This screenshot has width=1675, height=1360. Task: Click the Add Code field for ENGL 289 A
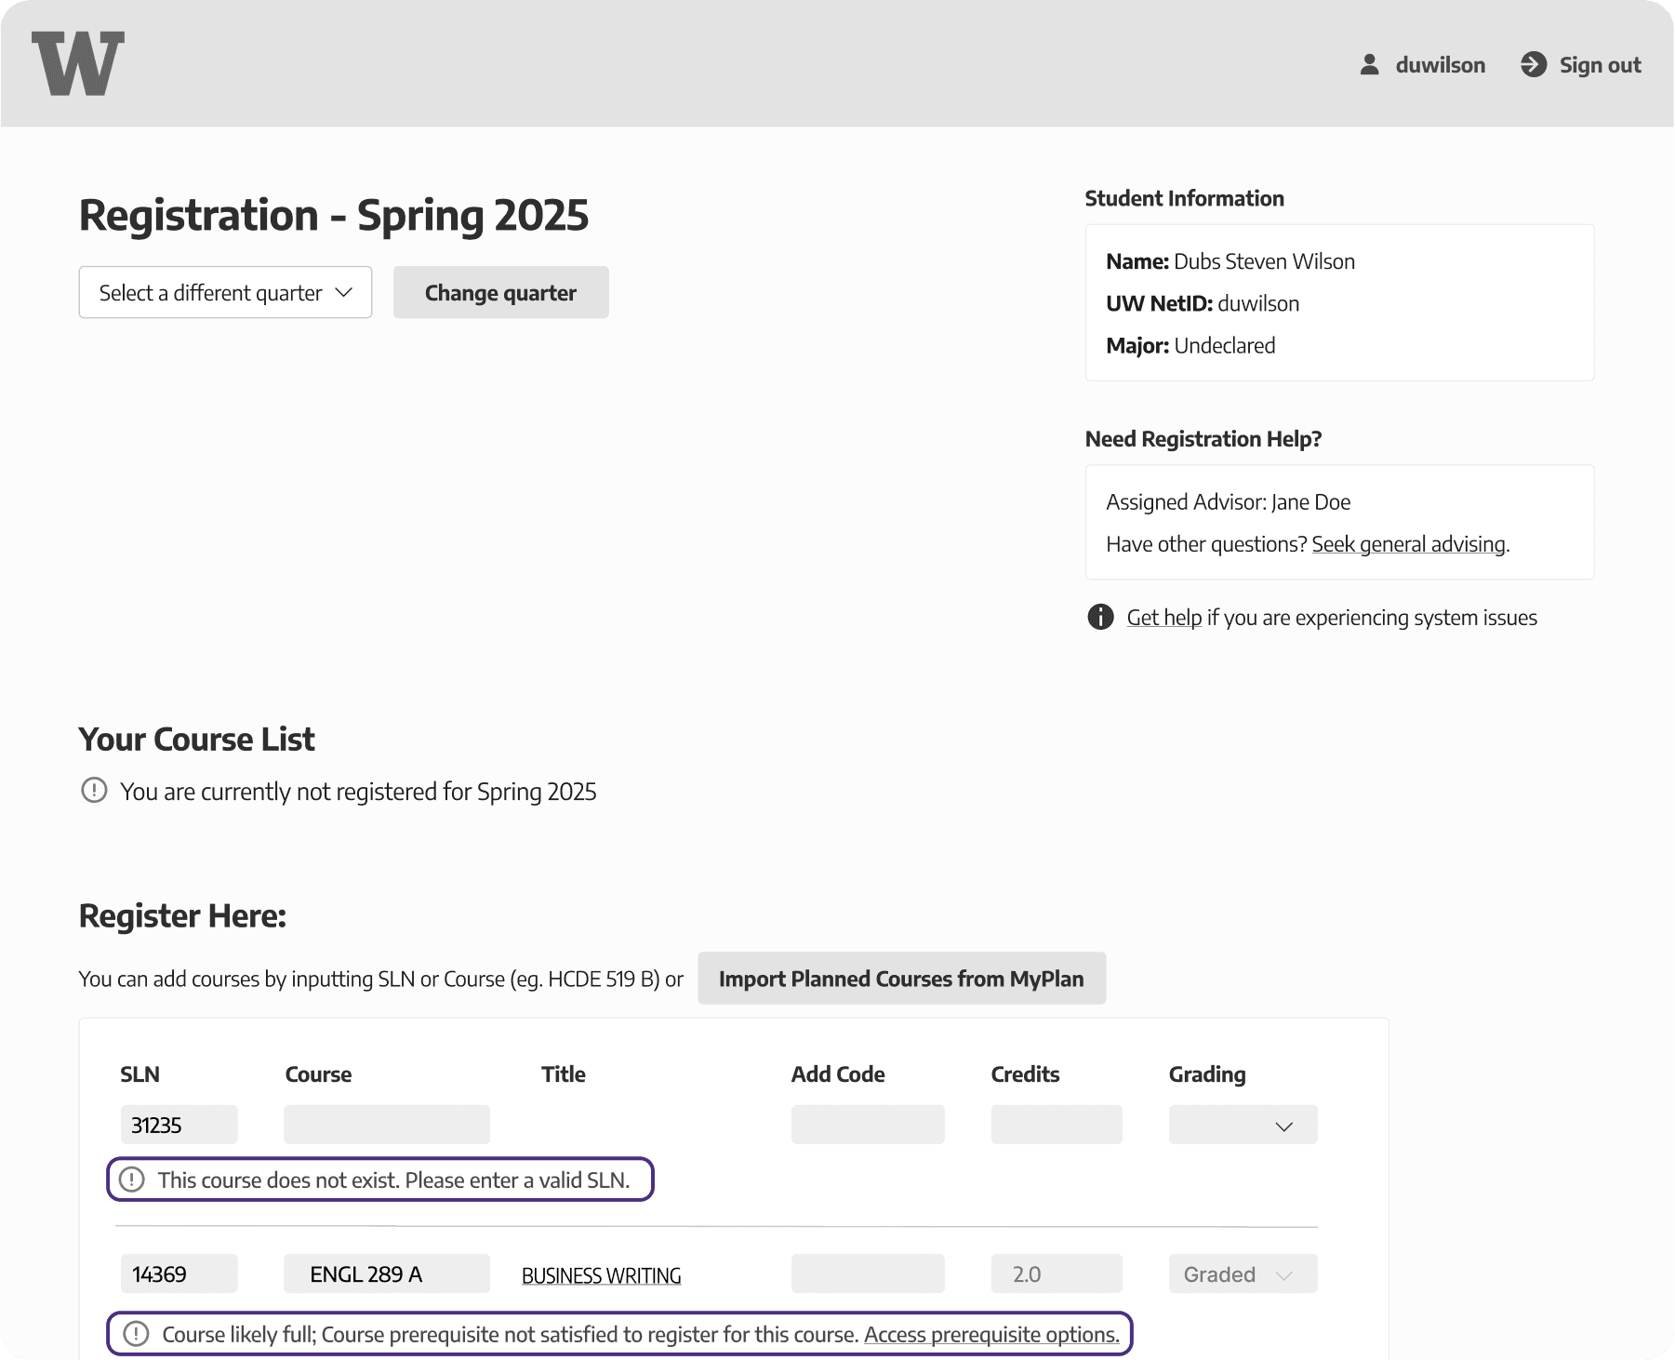(868, 1273)
